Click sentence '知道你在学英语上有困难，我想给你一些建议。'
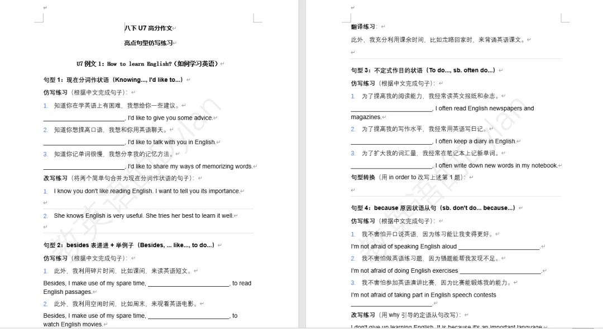The width and height of the screenshot is (603, 329). [117, 105]
